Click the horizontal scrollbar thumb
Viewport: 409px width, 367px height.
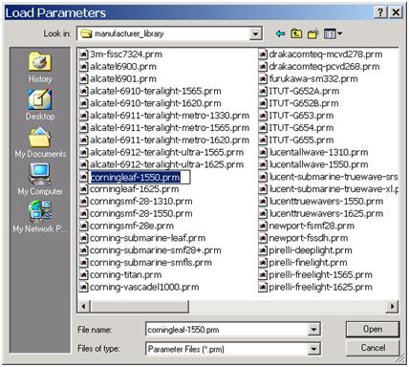(140, 307)
